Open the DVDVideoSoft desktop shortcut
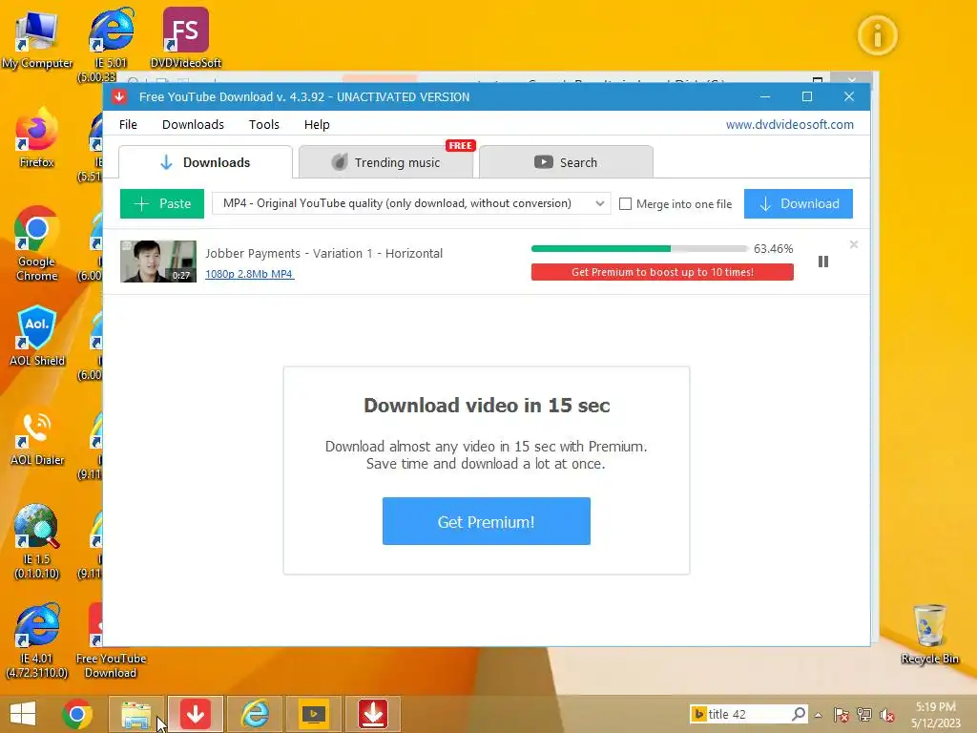977x733 pixels. tap(186, 37)
